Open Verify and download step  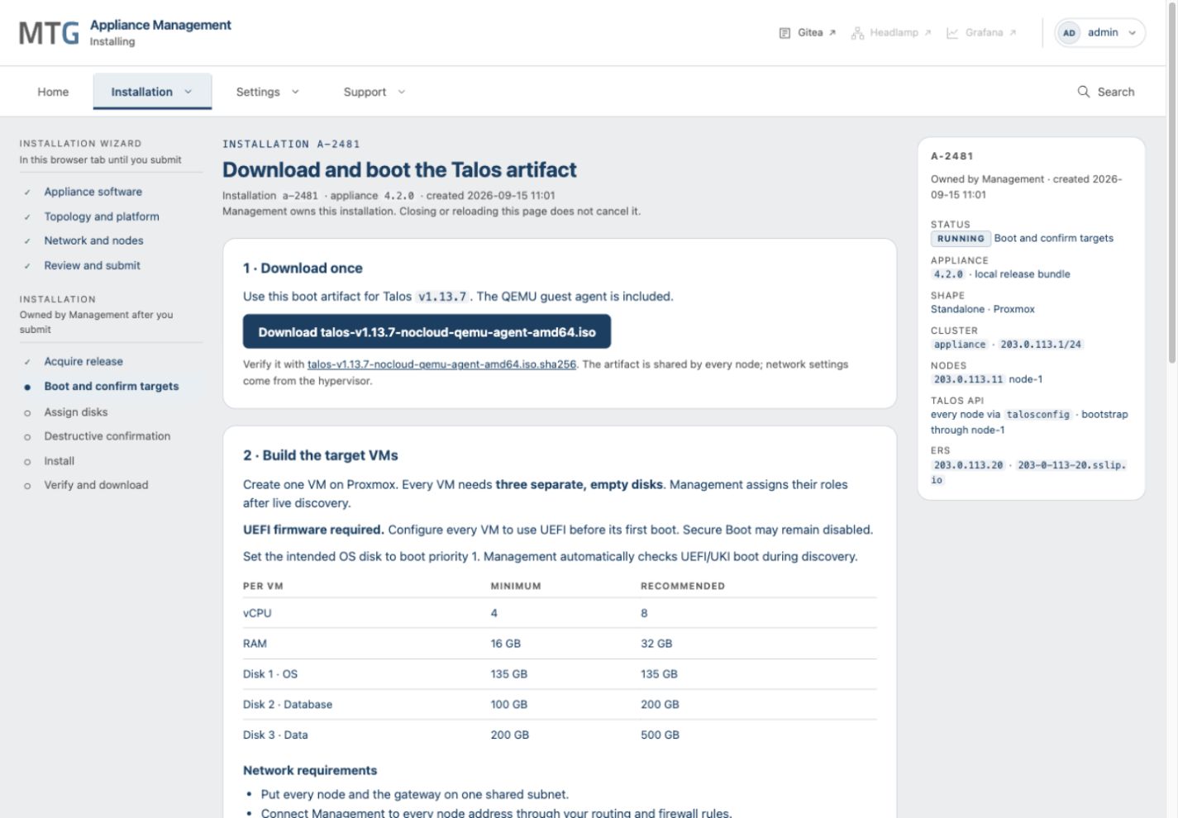pos(96,485)
